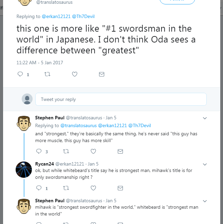Like Stephen Paul's "strongest" reply
This screenshot has height=224, width=223.
click(93, 151)
